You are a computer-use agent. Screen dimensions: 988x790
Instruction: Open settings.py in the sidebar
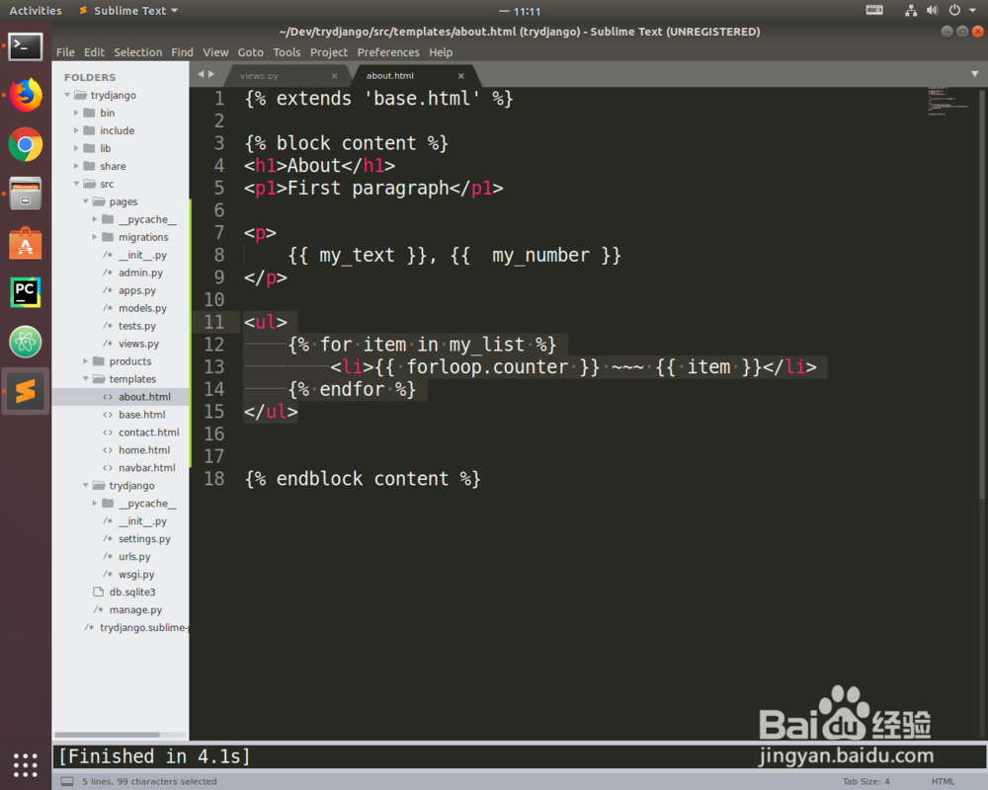pos(144,538)
